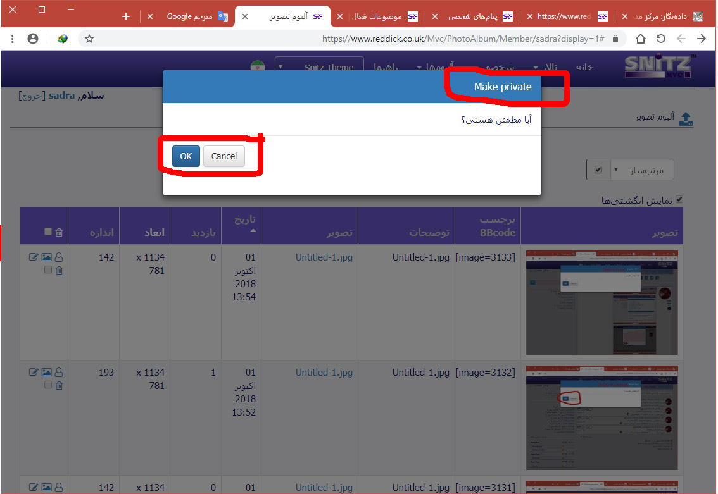Toggle the show thumbnails checkbox
Viewport: 718px width, 494px height.
(x=679, y=200)
